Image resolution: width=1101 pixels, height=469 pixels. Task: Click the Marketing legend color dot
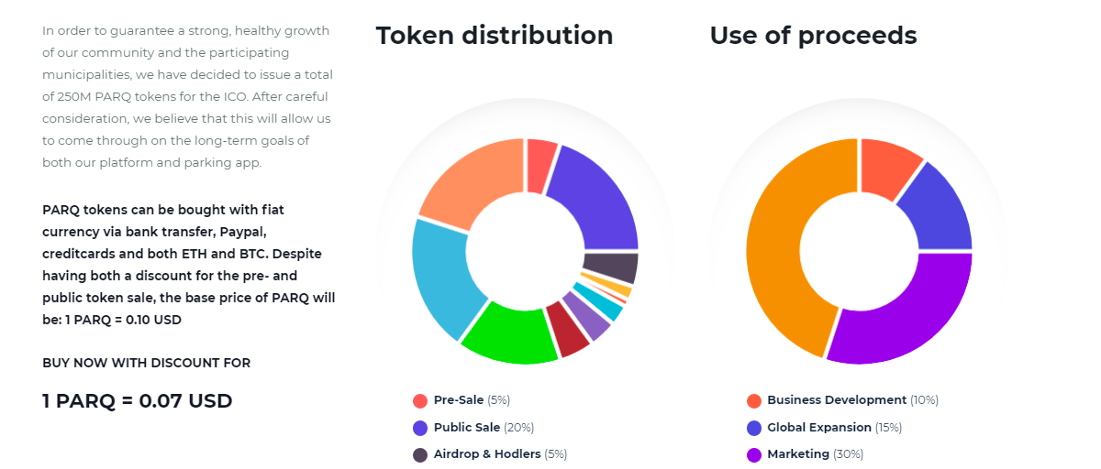(754, 454)
